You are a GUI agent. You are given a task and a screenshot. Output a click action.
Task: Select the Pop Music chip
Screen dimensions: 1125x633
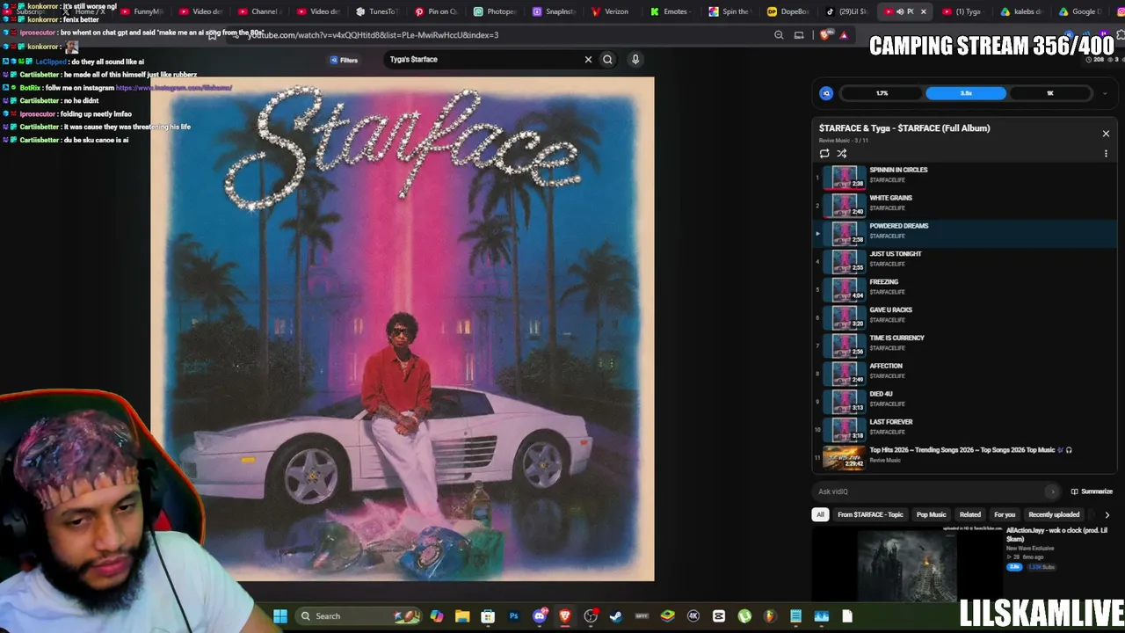[931, 514]
